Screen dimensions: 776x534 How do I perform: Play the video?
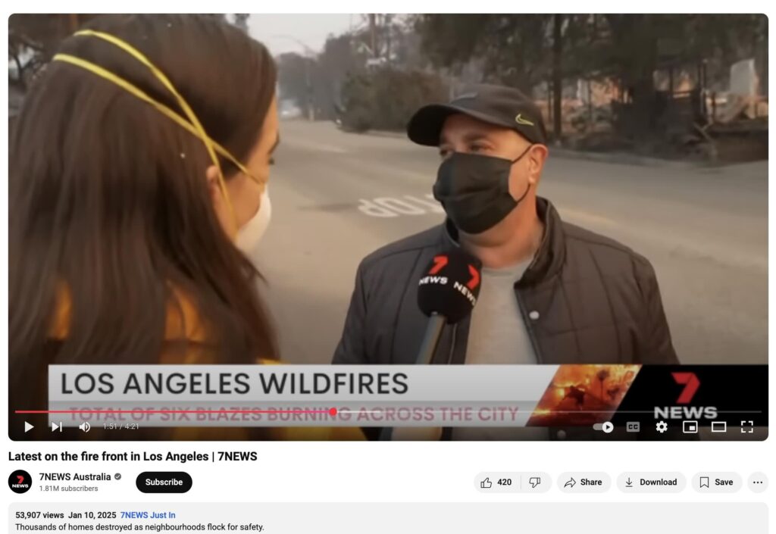[30, 426]
